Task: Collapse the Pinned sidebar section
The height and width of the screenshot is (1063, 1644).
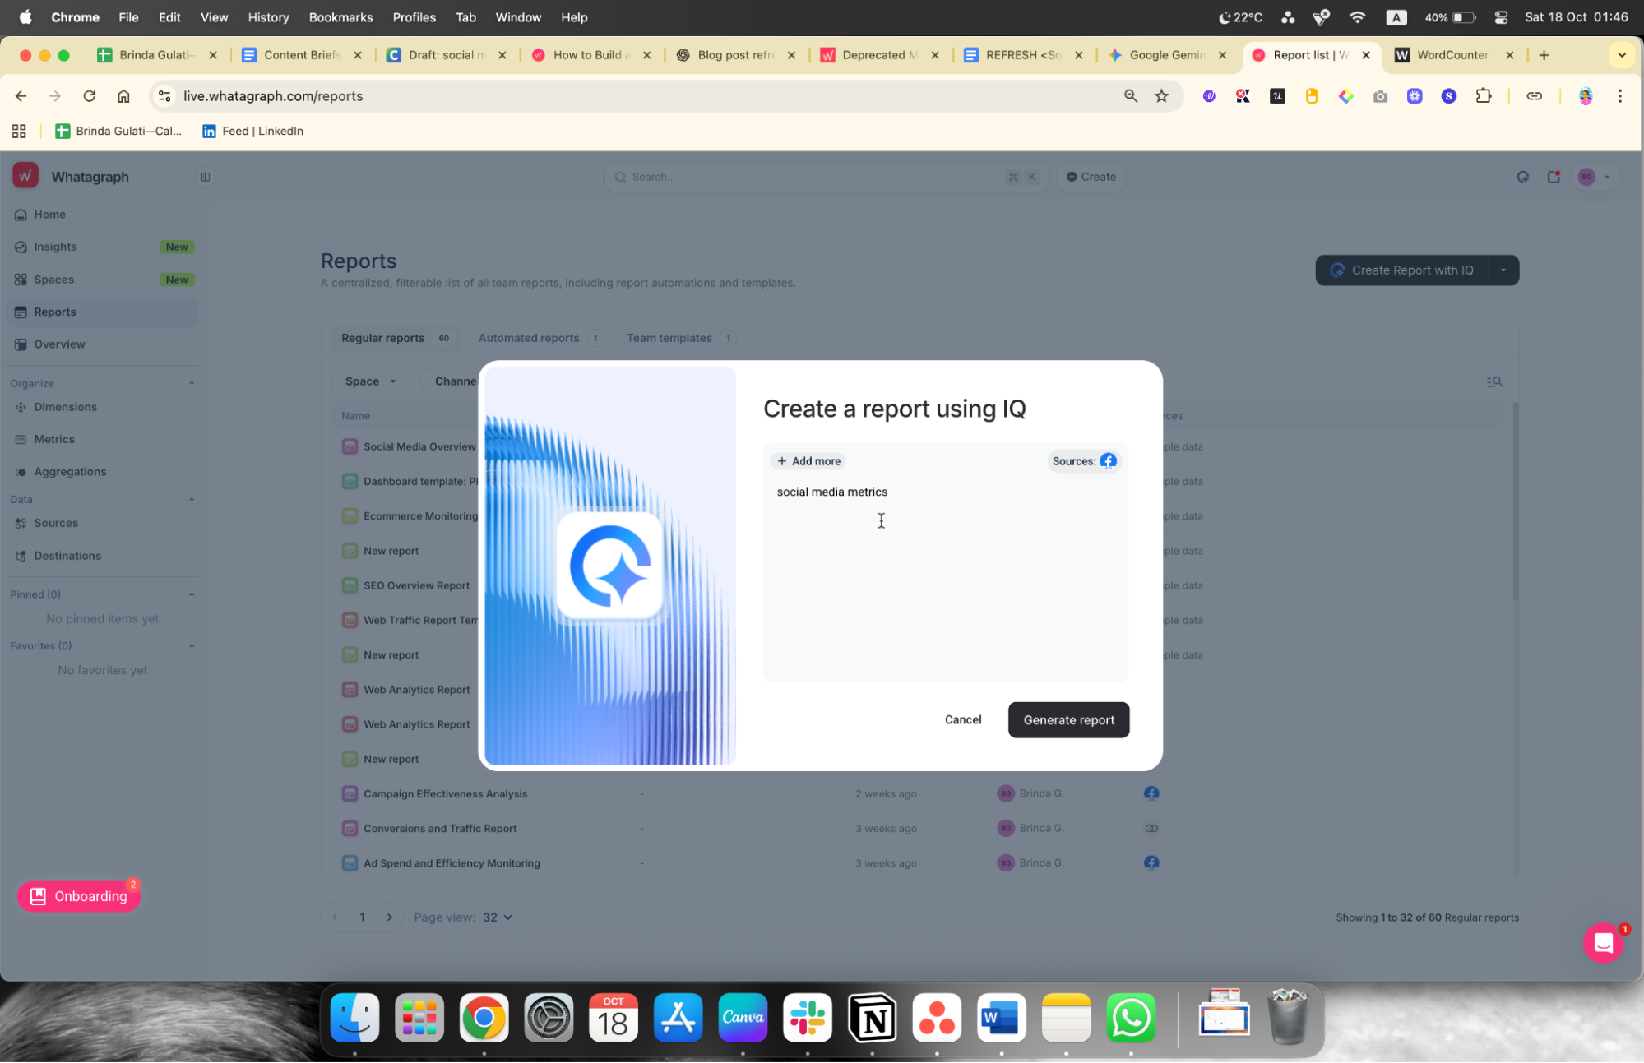Action: 192,594
